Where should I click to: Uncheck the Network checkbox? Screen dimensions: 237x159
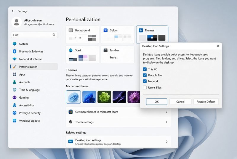145,81
